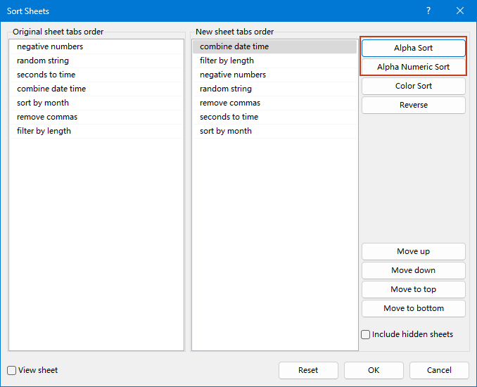
Task: Select 'filter by length' in new order list
Action: click(227, 61)
